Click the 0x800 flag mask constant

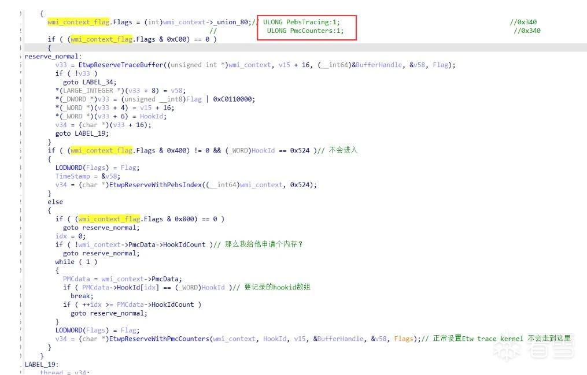pyautogui.click(x=186, y=219)
